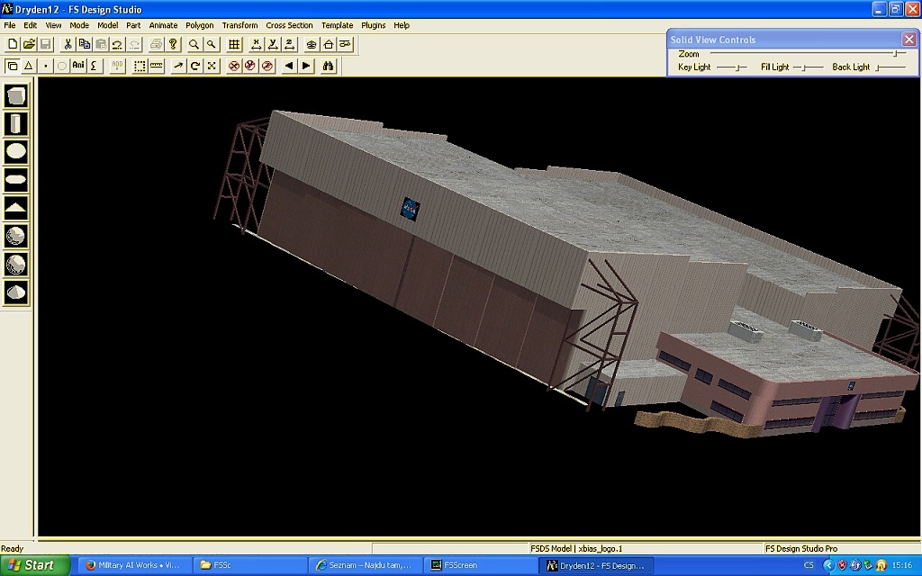Select the cylinder primitive tool
922x576 pixels.
click(x=16, y=124)
